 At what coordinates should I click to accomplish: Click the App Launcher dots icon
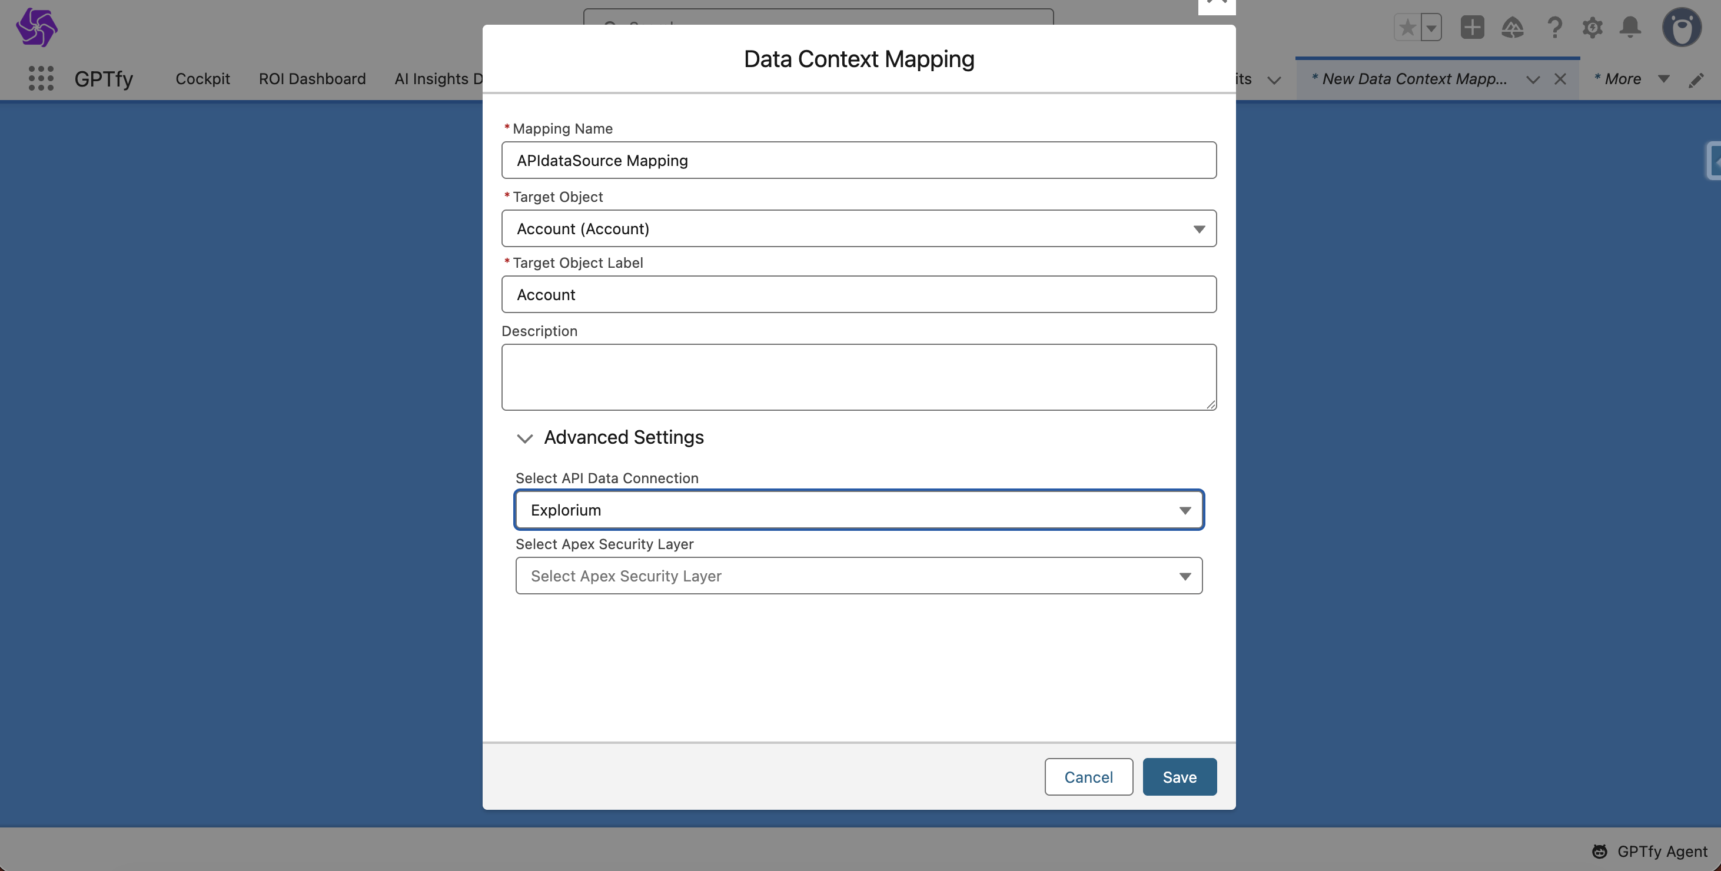click(x=41, y=78)
